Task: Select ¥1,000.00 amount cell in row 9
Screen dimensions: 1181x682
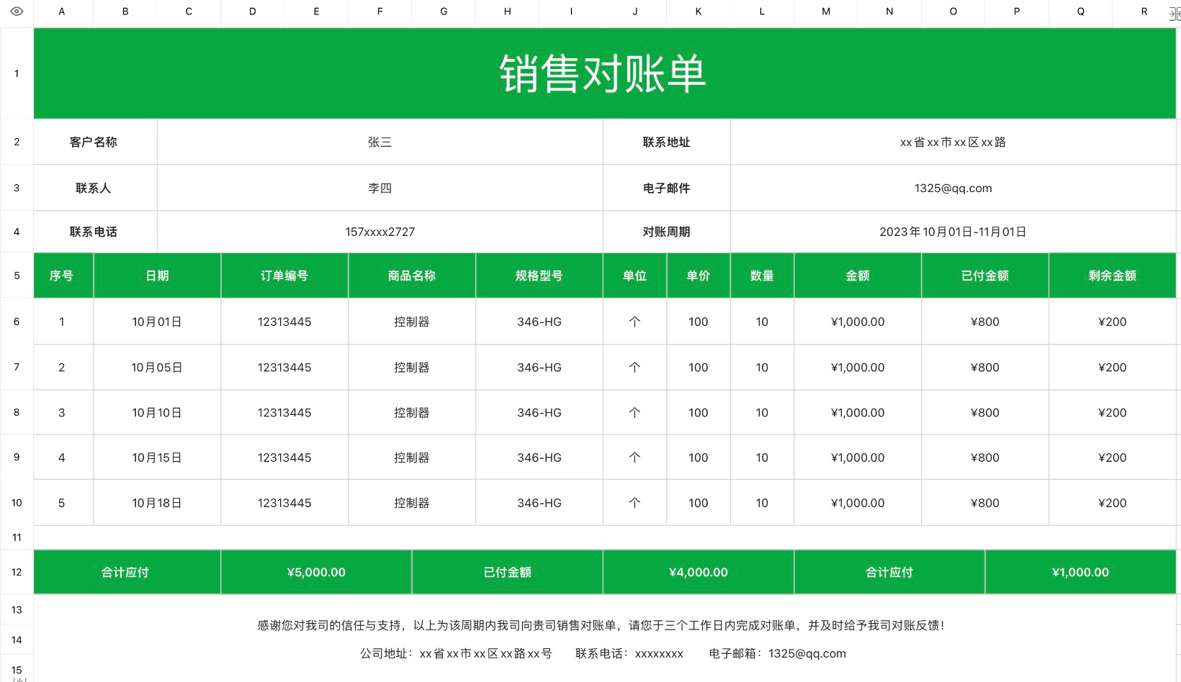Action: click(858, 458)
